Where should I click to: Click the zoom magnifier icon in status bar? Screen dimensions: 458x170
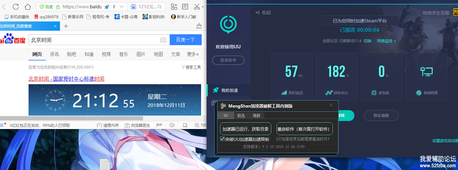197,125
